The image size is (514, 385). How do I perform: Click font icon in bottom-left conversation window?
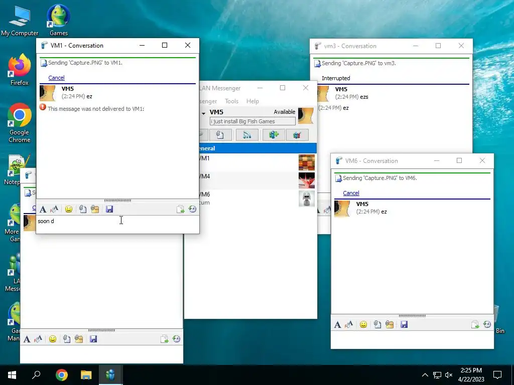[x=27, y=339]
